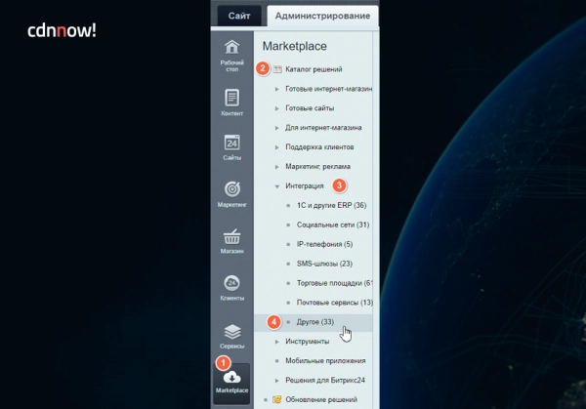The height and width of the screenshot is (409, 586).
Task: Click the Маркетинг, реклама label
Action: [317, 166]
